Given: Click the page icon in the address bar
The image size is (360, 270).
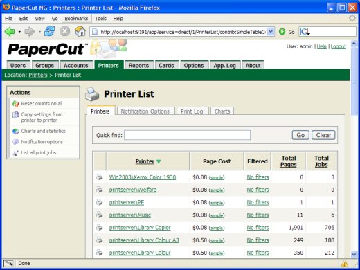Looking at the screenshot, I should 95,32.
